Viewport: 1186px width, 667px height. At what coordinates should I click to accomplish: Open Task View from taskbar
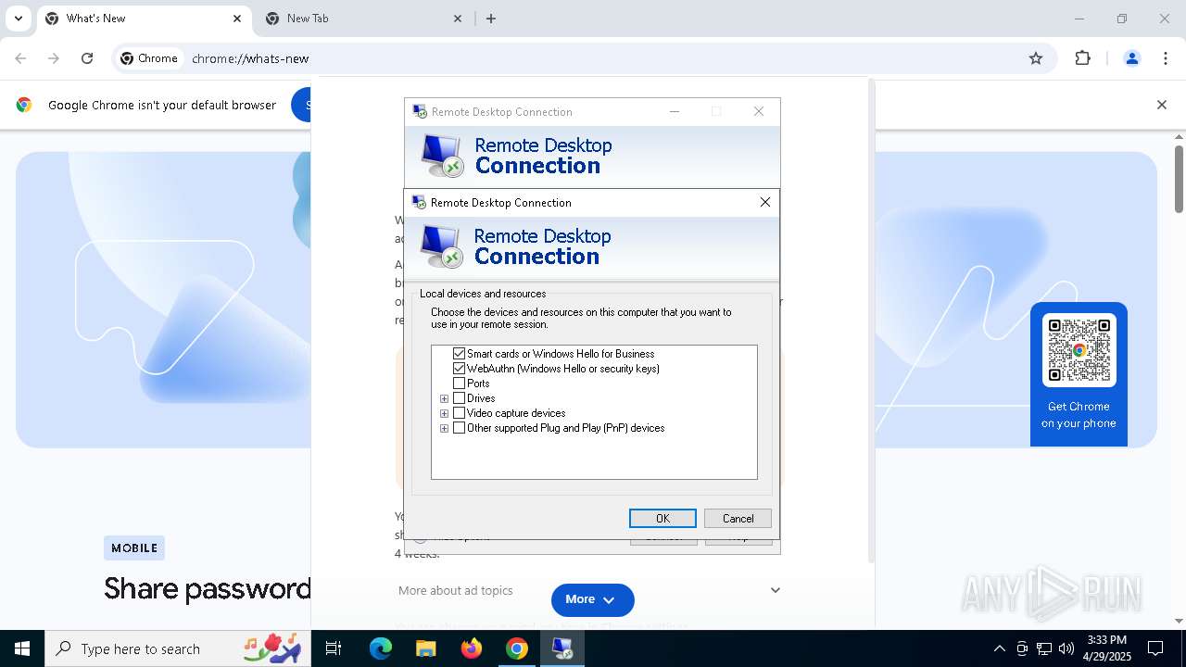[334, 648]
